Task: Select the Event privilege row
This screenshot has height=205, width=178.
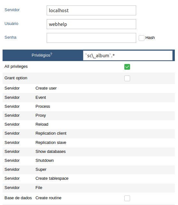Action: (89, 98)
